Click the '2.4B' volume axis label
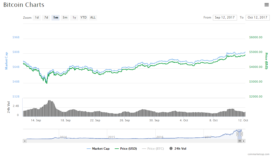 point(16,106)
